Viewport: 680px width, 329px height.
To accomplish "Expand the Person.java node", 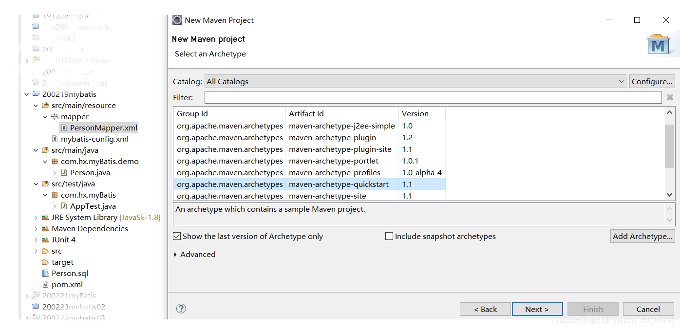I will coord(55,173).
